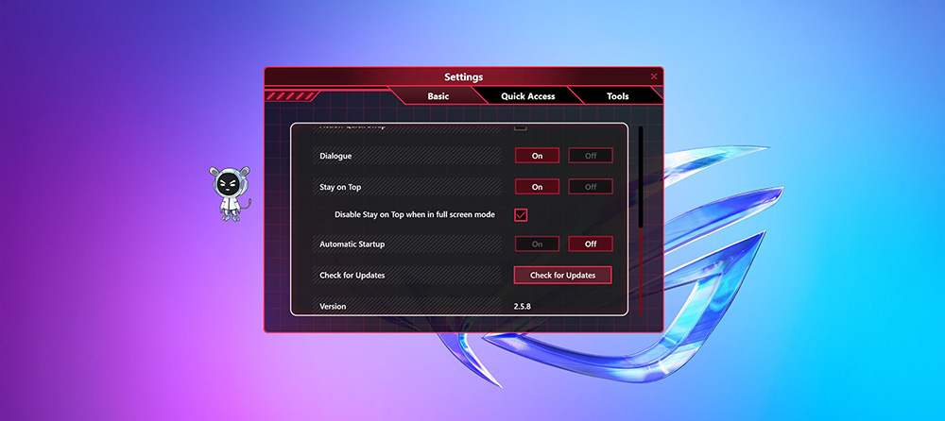This screenshot has height=421, width=945.
Task: Open the Tools tab
Action: coord(618,95)
